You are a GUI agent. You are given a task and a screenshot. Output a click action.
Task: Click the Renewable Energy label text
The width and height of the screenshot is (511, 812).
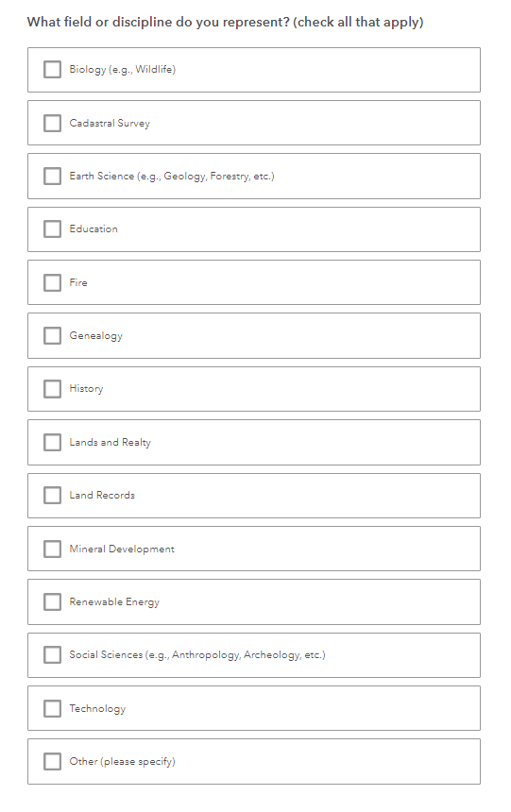click(x=114, y=601)
